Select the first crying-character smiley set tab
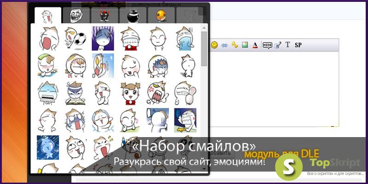 point(48,15)
